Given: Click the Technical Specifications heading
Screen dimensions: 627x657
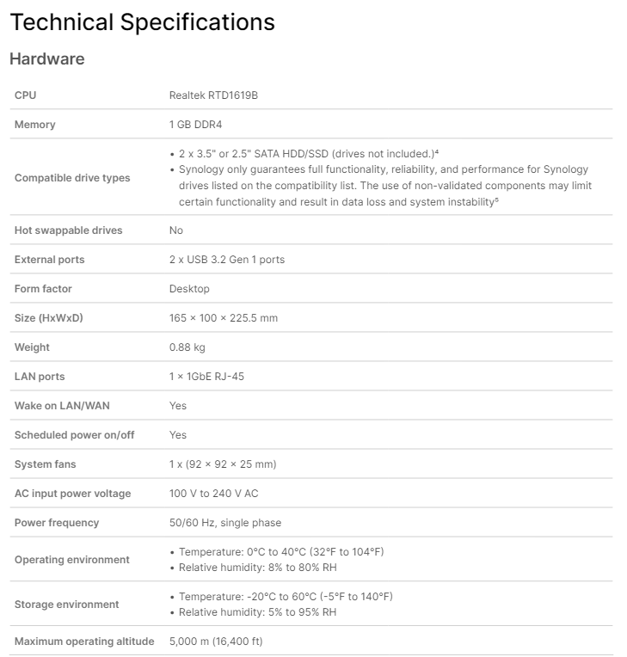Looking at the screenshot, I should click(x=142, y=21).
